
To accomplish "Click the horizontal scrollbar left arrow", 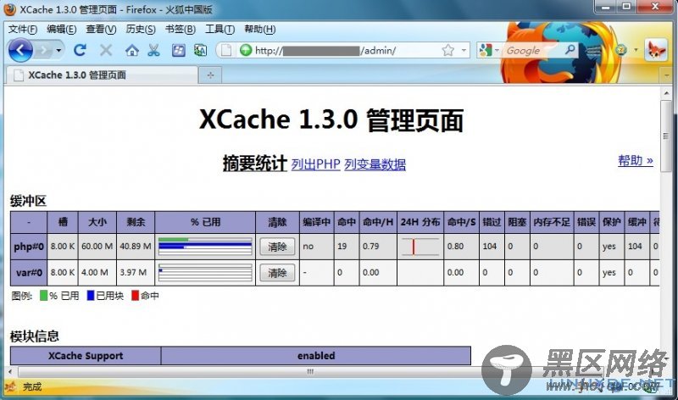I will click(x=10, y=371).
